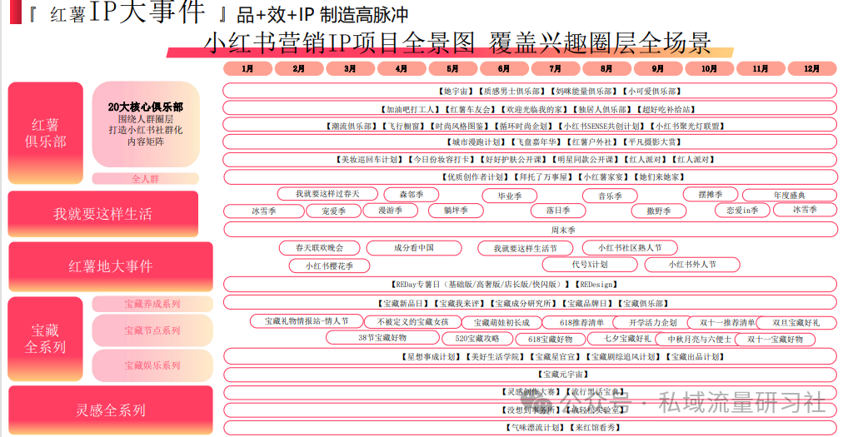Screen dimensions: 853x437
Task: Select the '我就要这样生活节' pill
Action: tap(526, 248)
